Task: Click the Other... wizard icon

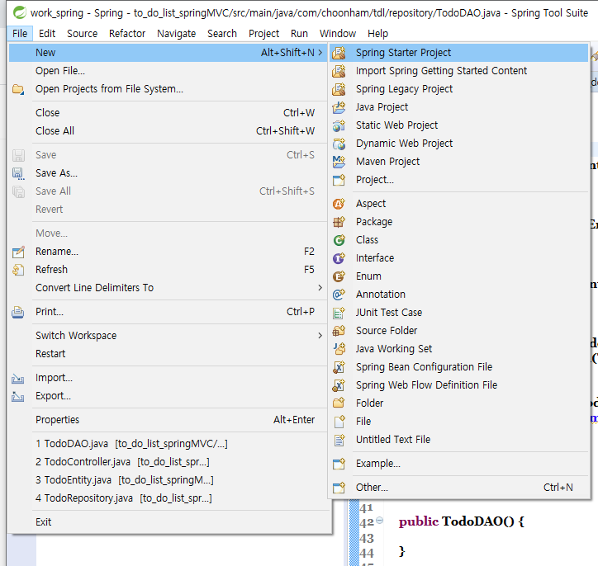Action: click(339, 488)
